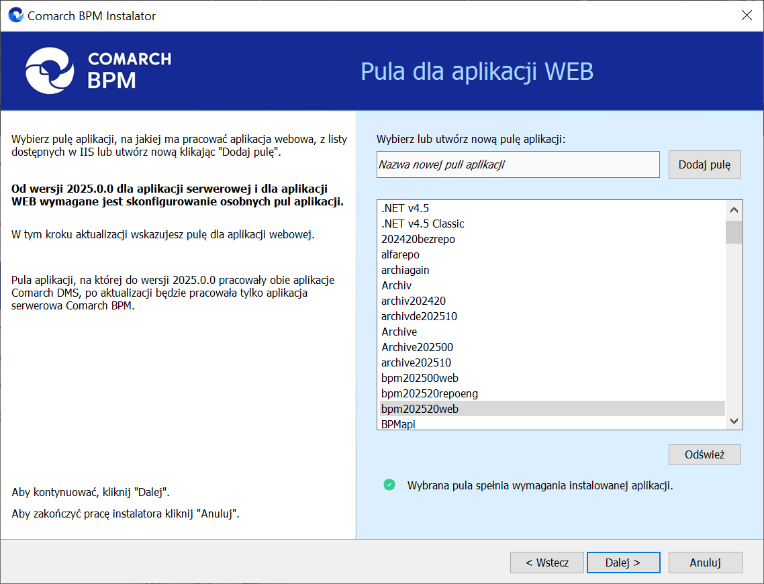The image size is (764, 584).
Task: Select the "archiagain" pool
Action: [x=552, y=270]
